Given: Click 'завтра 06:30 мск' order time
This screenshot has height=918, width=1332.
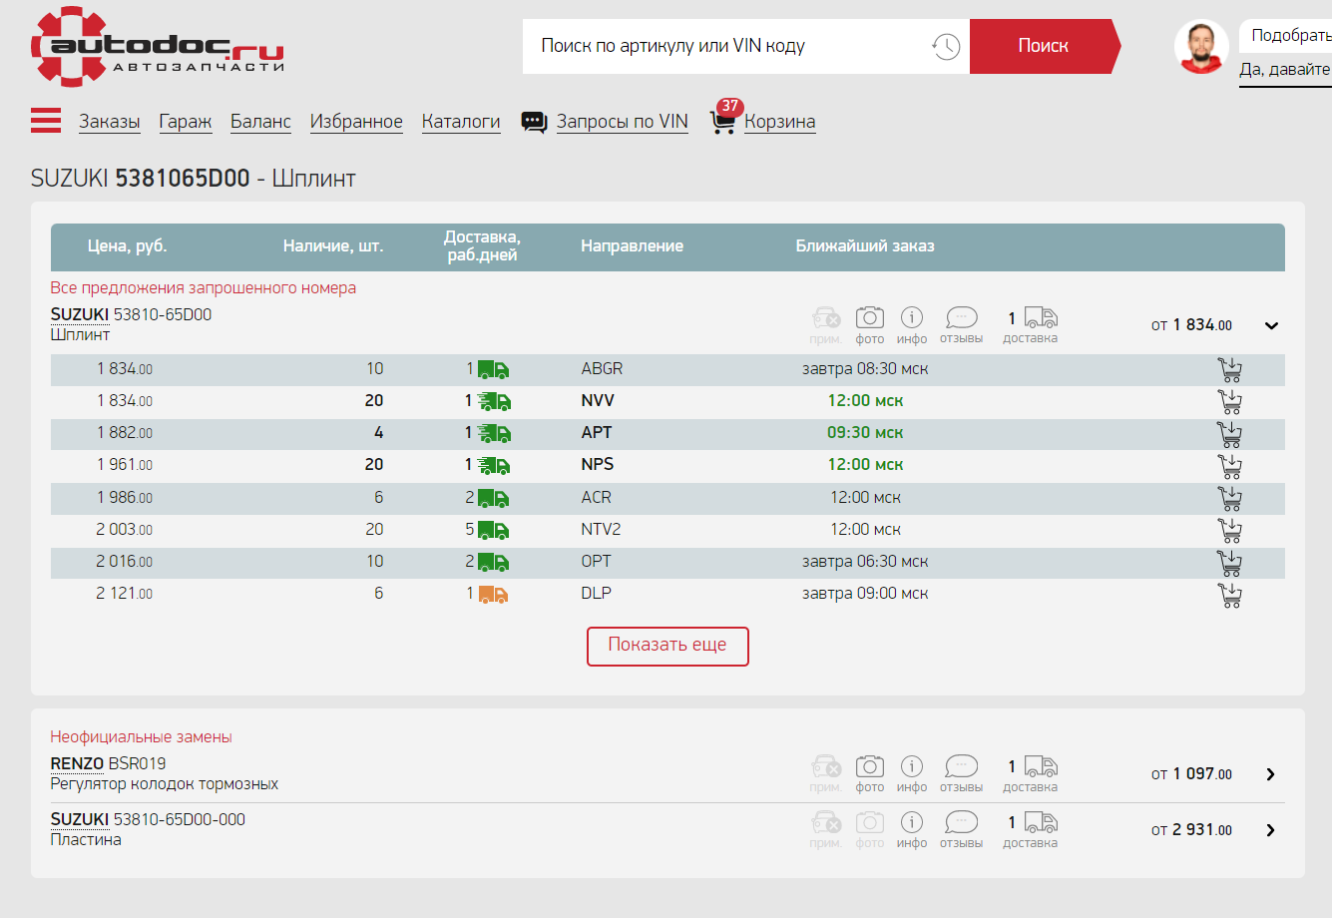Looking at the screenshot, I should (x=865, y=562).
